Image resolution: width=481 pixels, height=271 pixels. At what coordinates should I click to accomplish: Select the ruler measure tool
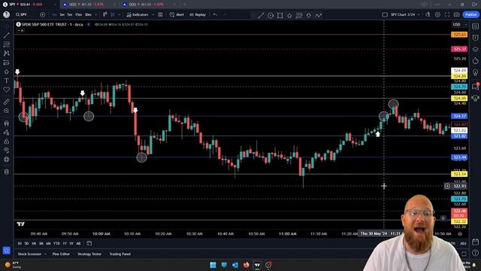(x=7, y=102)
